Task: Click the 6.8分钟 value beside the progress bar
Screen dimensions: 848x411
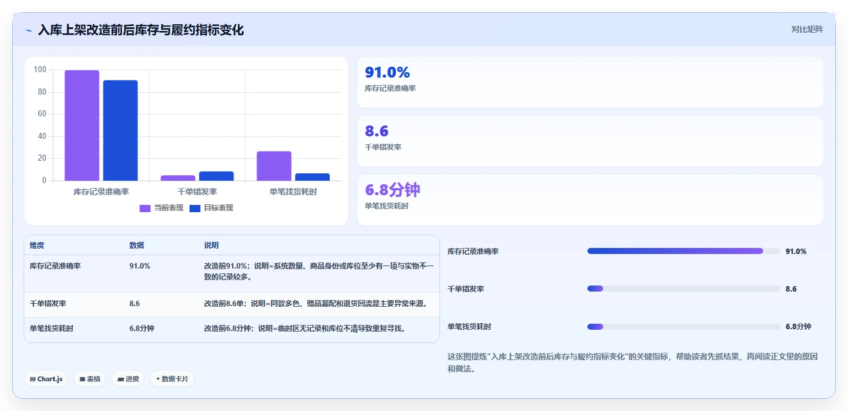Action: (798, 327)
